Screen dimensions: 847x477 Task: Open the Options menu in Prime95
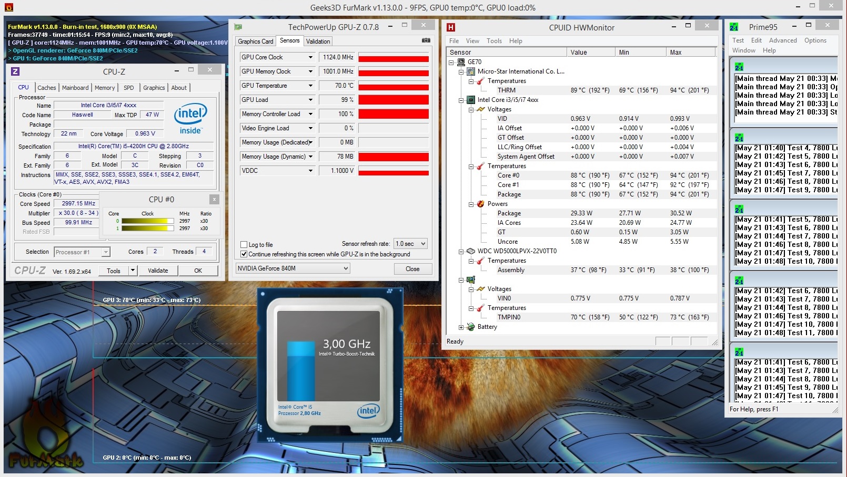point(815,40)
